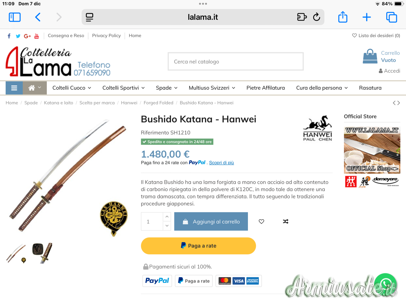This screenshot has width=406, height=305.
Task: Open the Safari tab overview
Action: point(391,17)
